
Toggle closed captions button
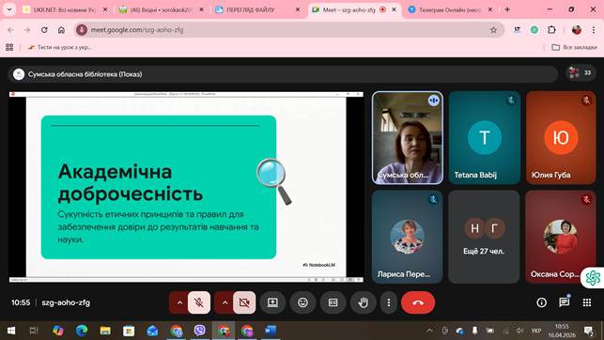pos(333,302)
